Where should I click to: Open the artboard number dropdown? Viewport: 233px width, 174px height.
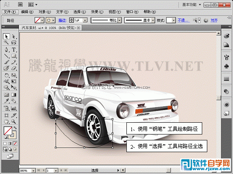coord(56,171)
